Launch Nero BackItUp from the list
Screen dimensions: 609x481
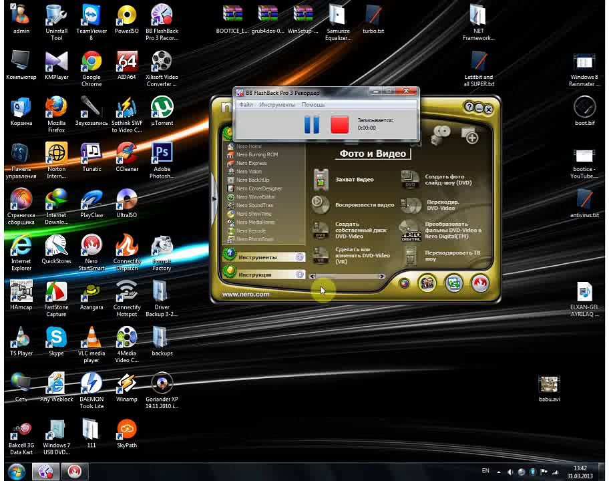pyautogui.click(x=252, y=180)
